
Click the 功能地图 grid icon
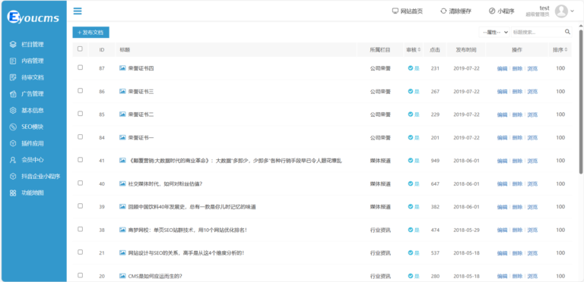pos(13,193)
